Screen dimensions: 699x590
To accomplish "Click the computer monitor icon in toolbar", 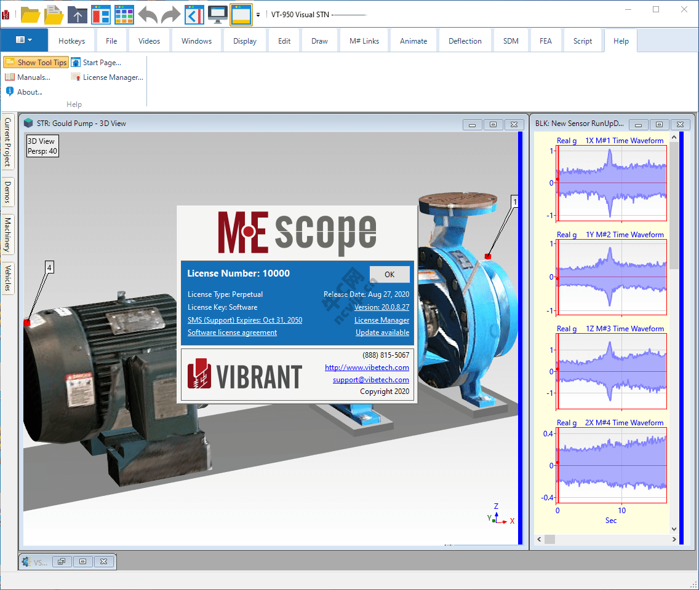I will point(218,15).
